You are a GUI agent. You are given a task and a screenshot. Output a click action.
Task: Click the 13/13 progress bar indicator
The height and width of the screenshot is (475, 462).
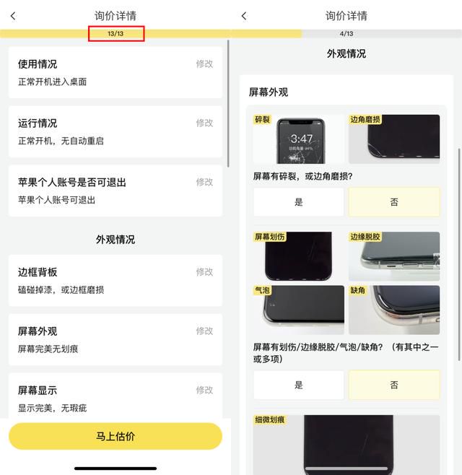(116, 34)
